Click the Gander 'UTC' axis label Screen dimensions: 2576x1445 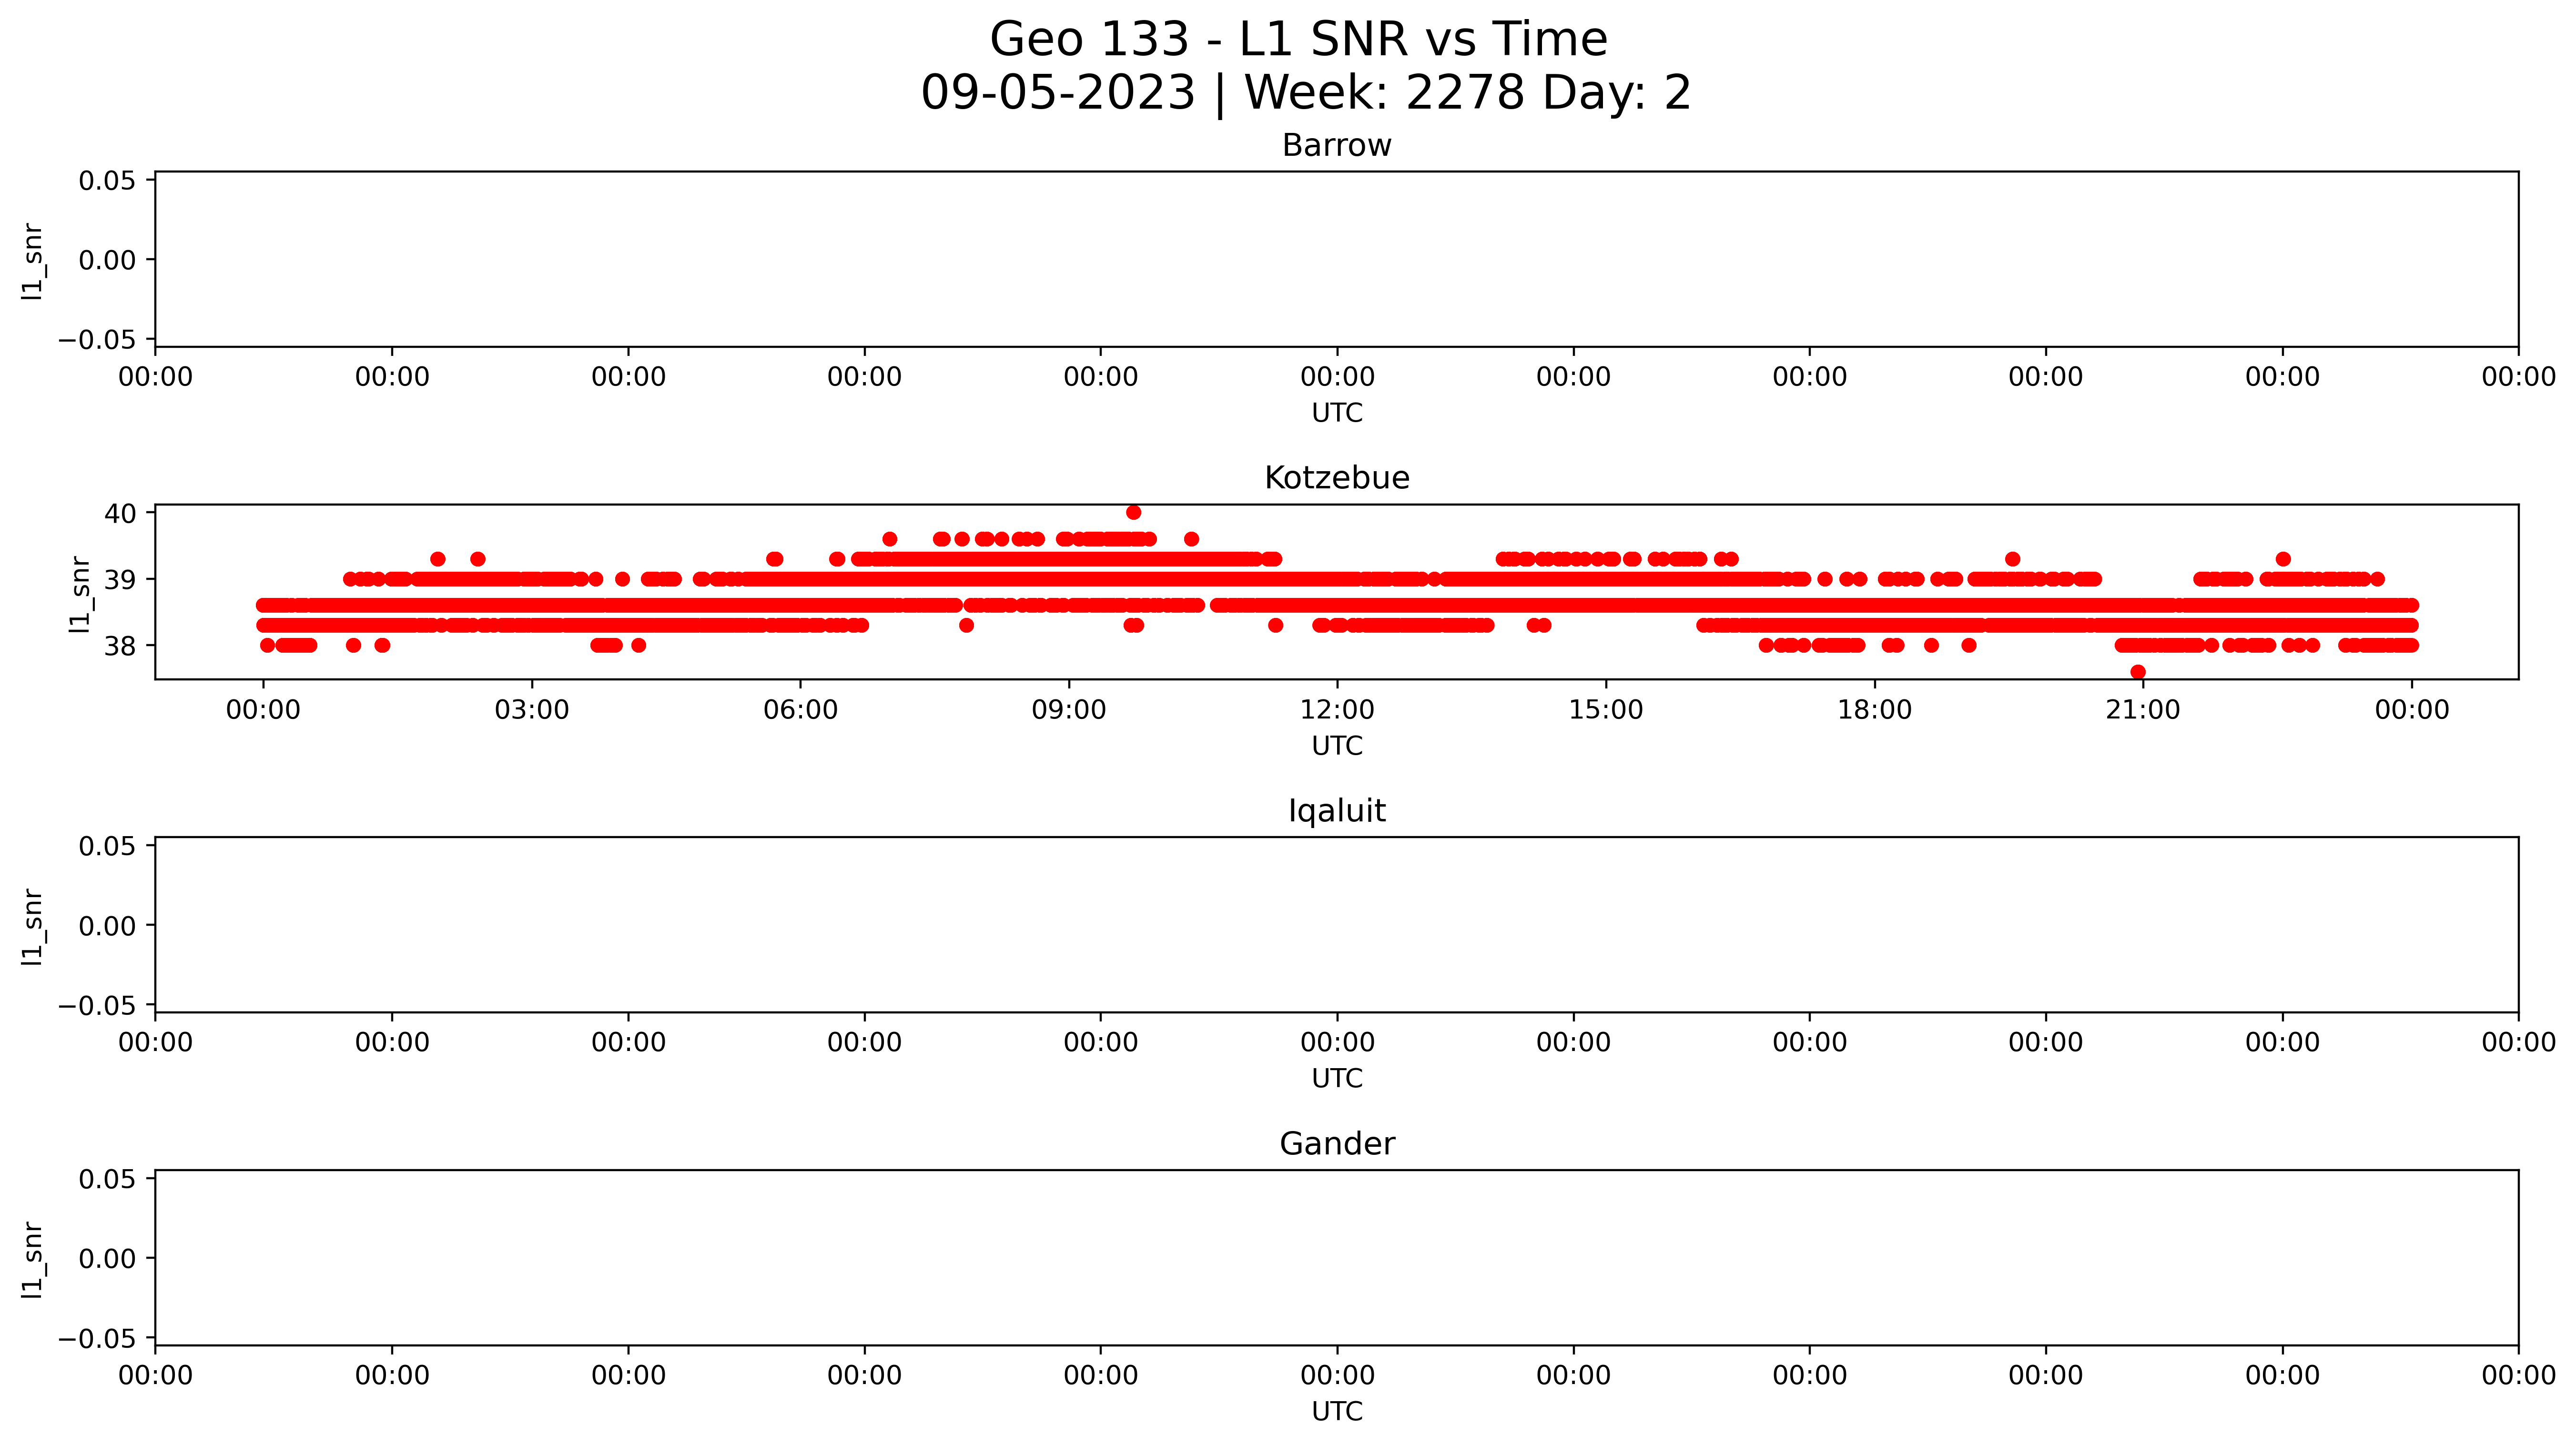[1337, 1412]
